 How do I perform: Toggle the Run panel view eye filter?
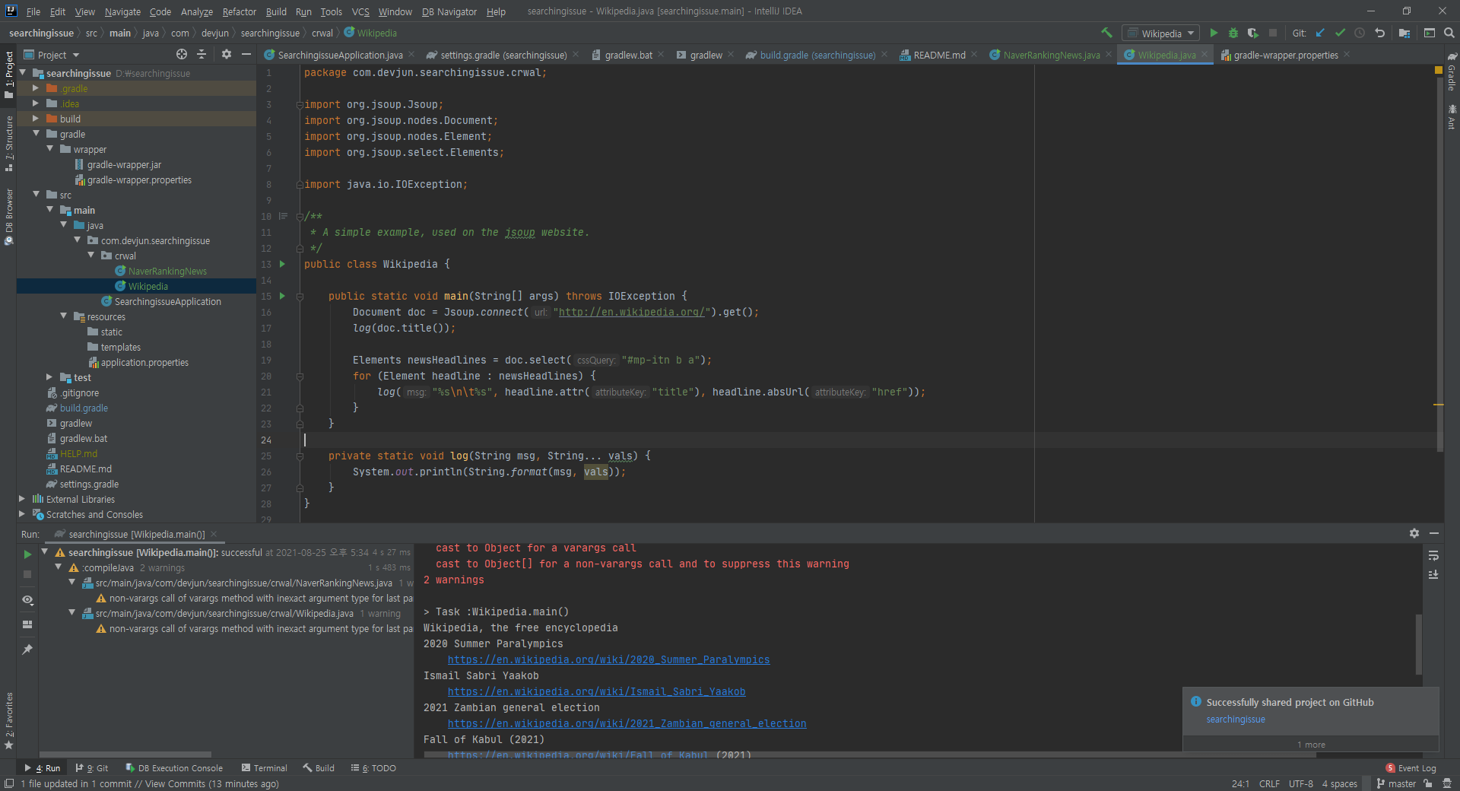click(27, 599)
